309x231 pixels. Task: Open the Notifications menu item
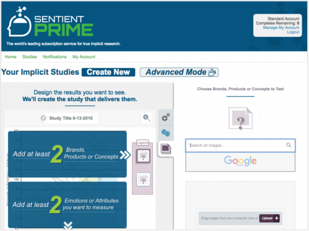54,57
